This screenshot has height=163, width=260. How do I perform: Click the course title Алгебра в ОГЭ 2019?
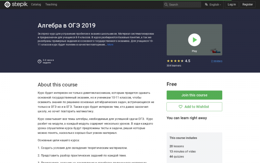pyautogui.click(x=66, y=26)
